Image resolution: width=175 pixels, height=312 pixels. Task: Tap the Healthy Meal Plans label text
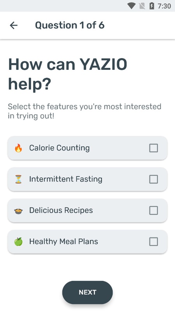[x=63, y=242]
